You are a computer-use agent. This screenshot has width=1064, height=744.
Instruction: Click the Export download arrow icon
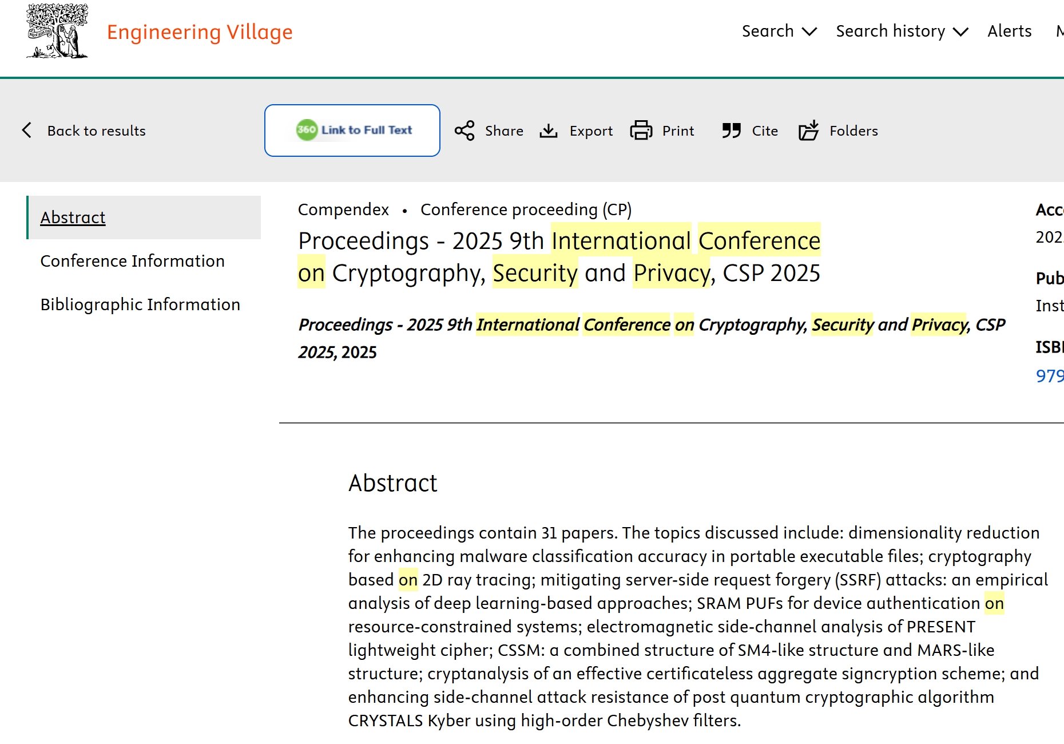coord(549,130)
